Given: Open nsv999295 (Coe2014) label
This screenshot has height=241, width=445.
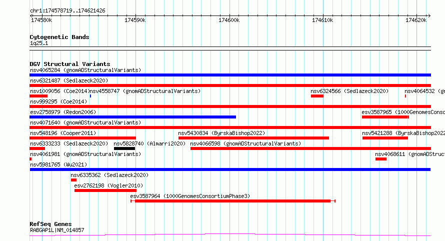Looking at the screenshot, I should [58, 101].
